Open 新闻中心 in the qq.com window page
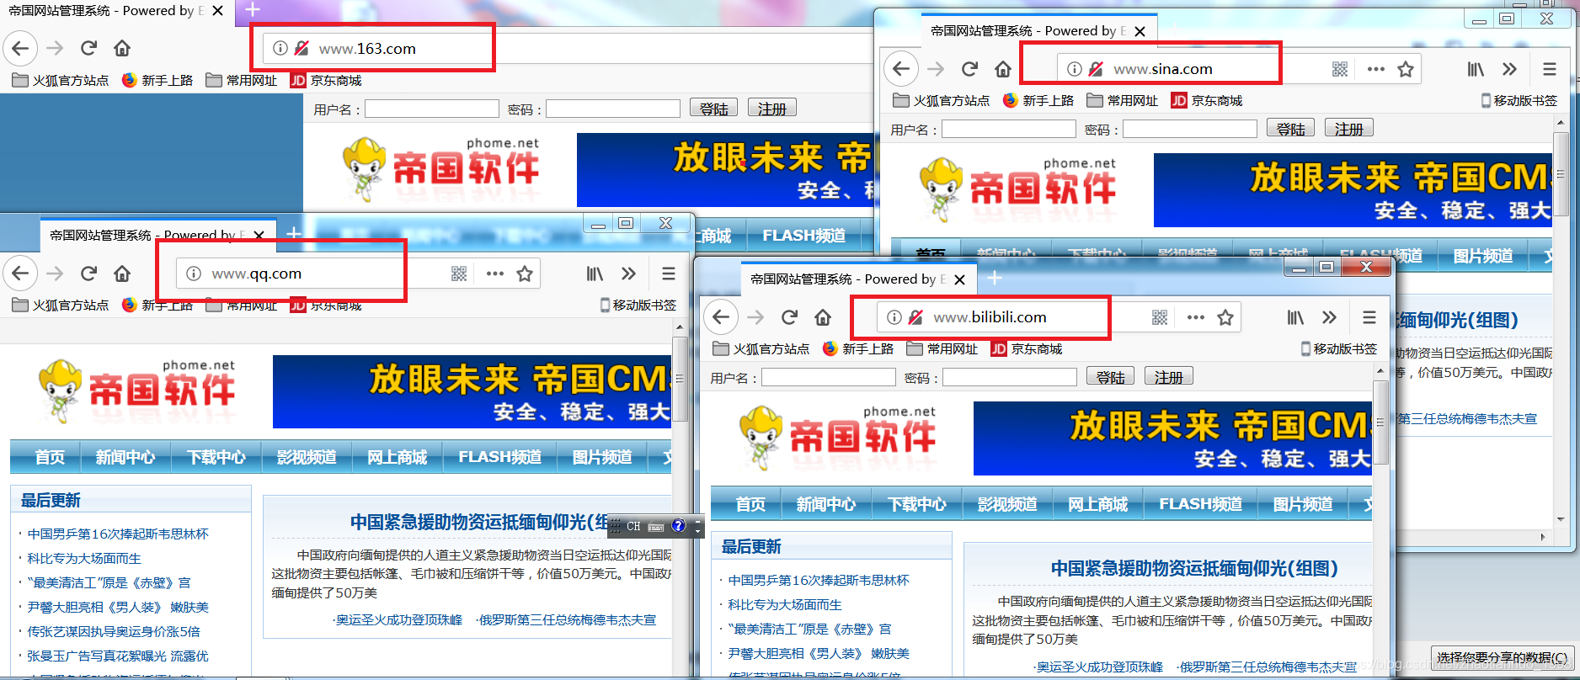1580x680 pixels. click(x=125, y=457)
